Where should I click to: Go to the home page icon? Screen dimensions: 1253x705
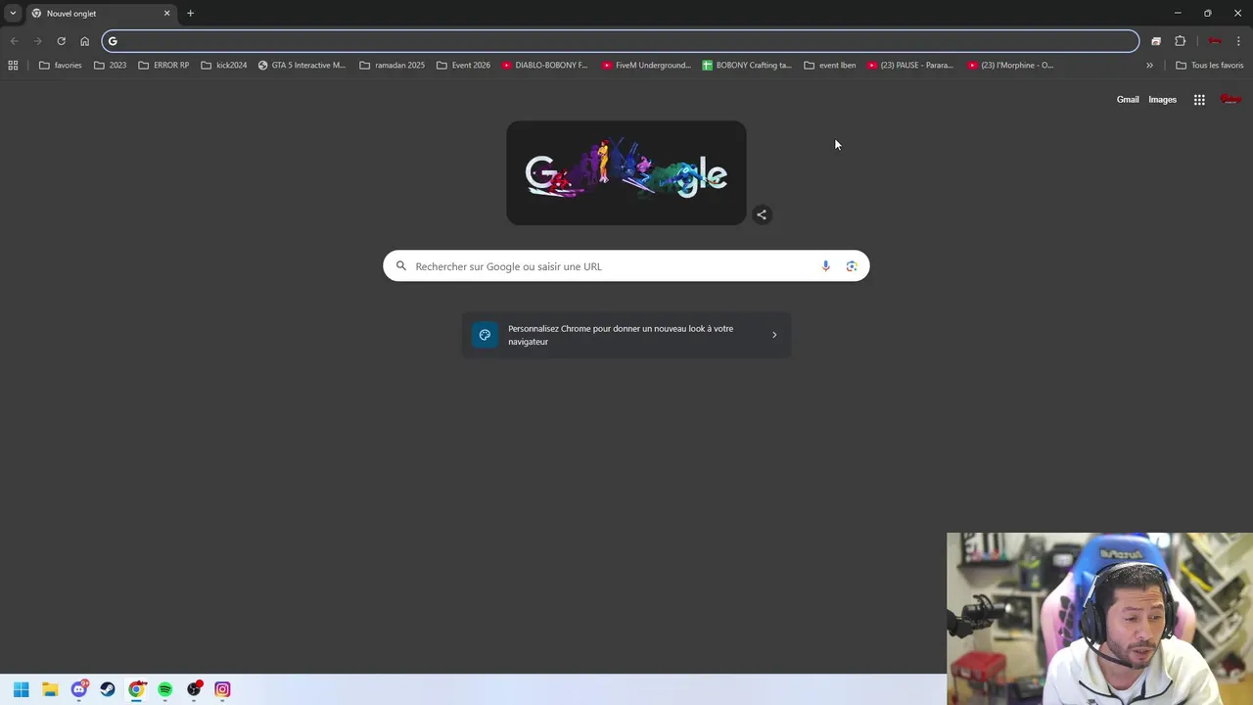pos(84,41)
